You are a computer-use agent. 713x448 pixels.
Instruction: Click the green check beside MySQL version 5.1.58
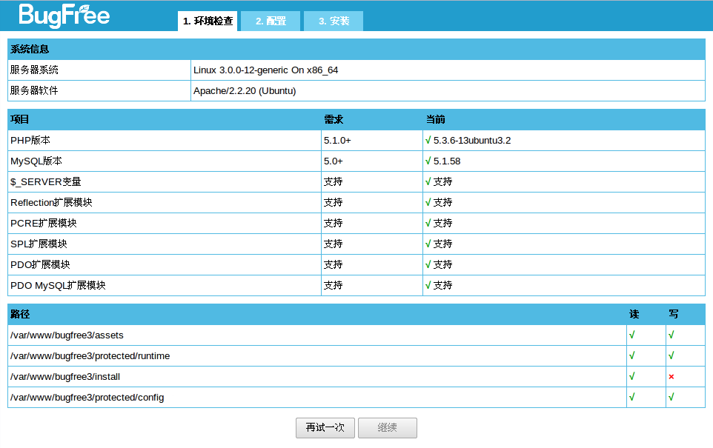428,161
